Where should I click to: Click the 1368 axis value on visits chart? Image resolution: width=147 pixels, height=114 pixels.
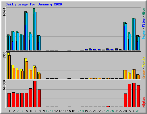[4, 55]
